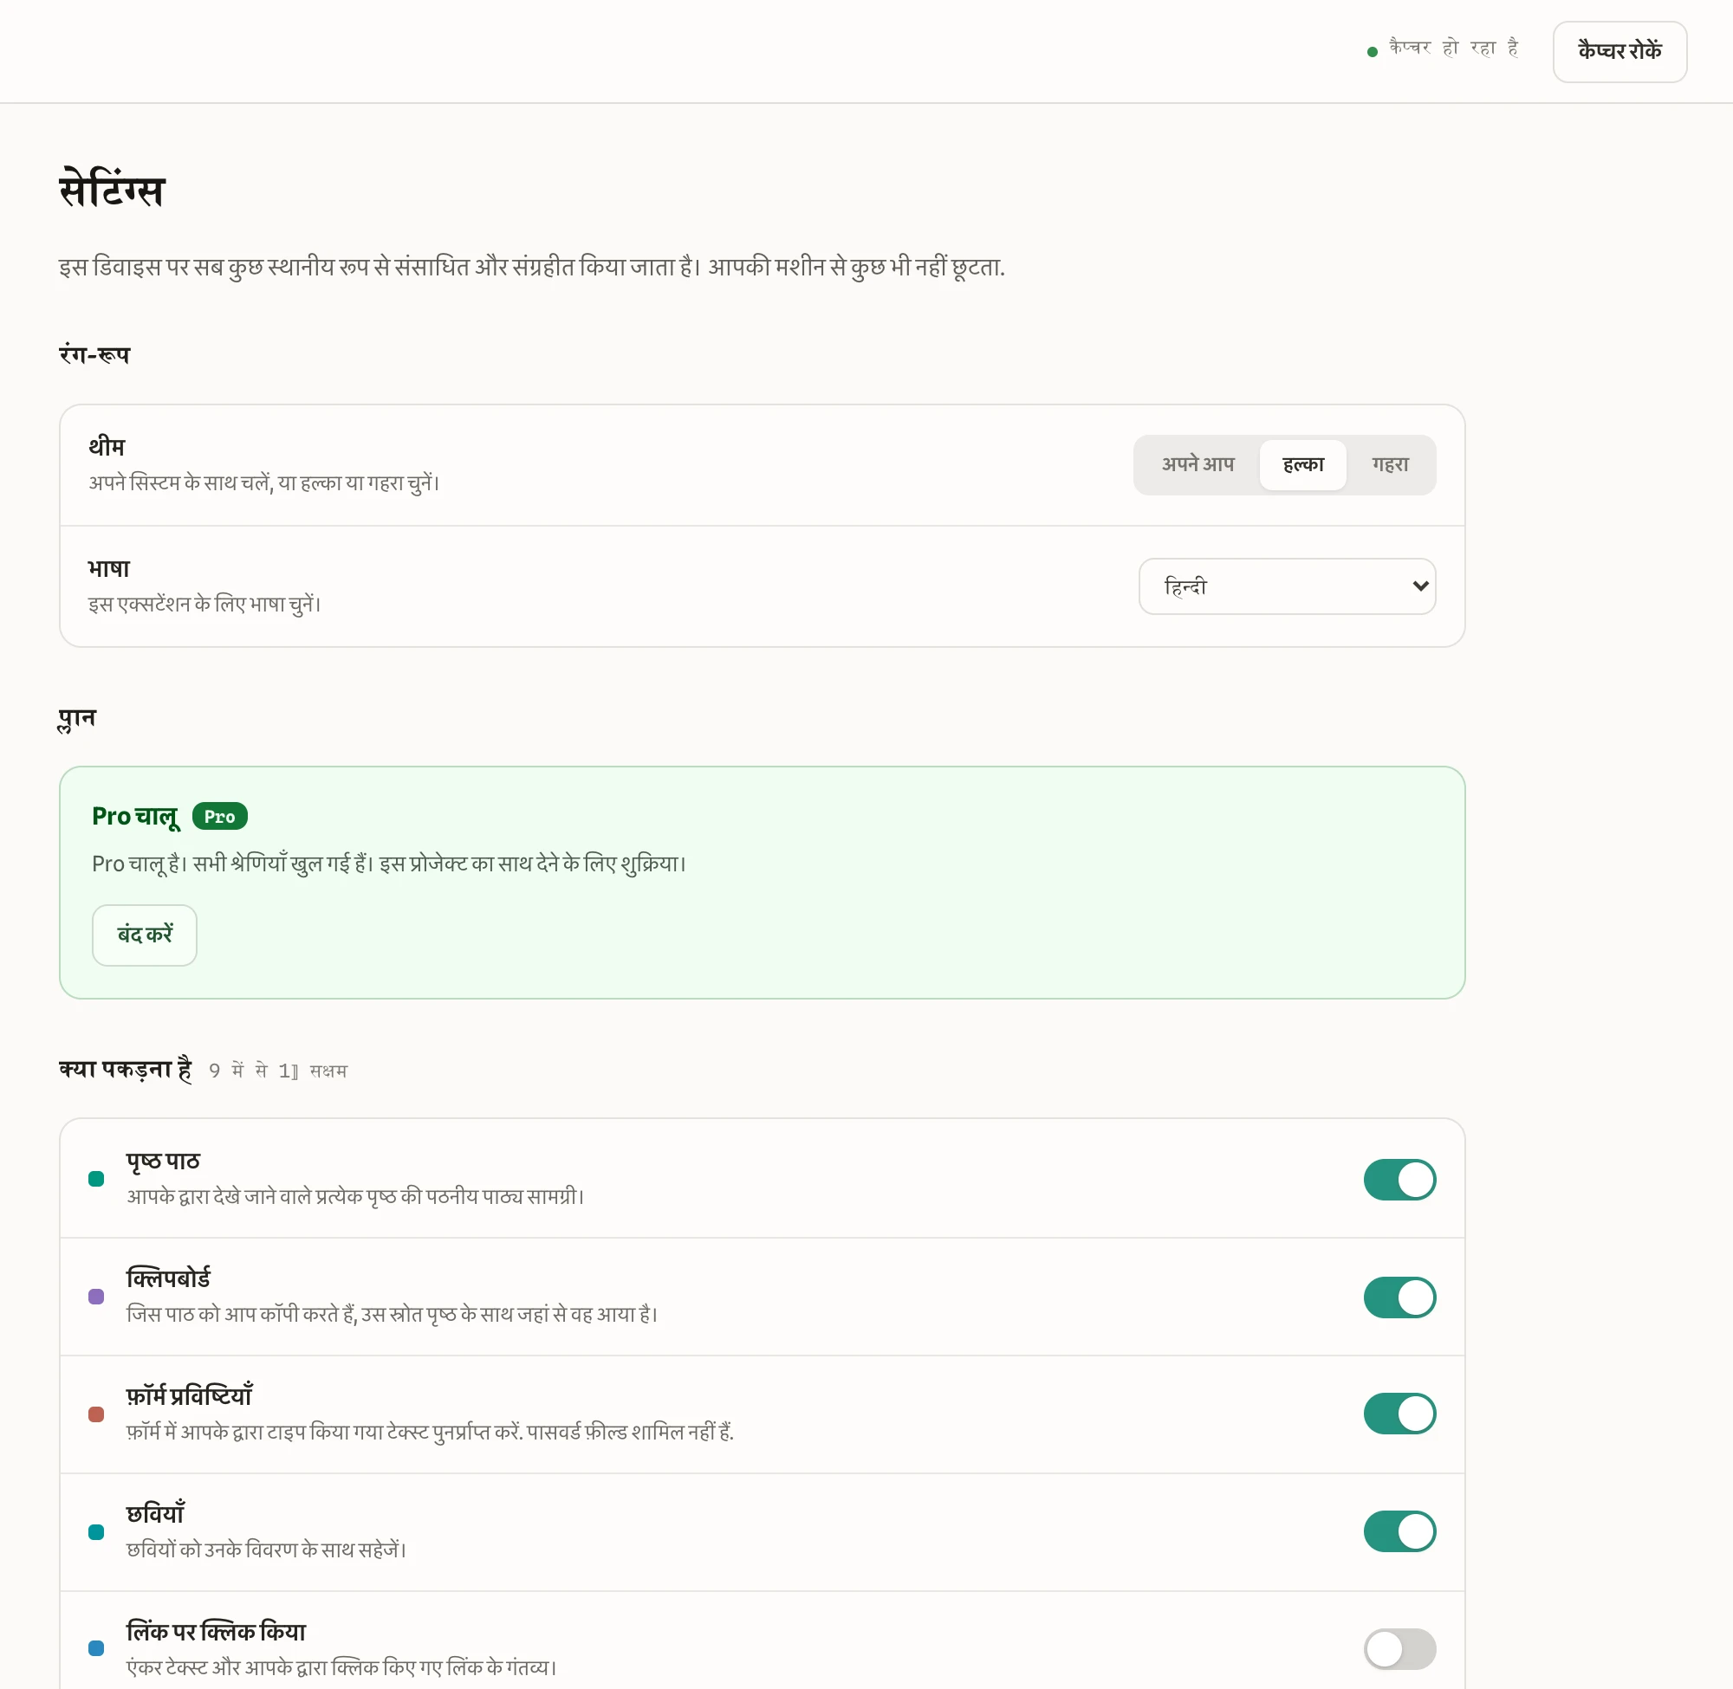Click the blue dot beside लिंक पर क्लिक किया
The image size is (1733, 1689).
click(97, 1648)
